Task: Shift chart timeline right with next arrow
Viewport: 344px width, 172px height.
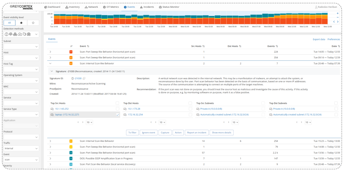Action: pos(338,21)
